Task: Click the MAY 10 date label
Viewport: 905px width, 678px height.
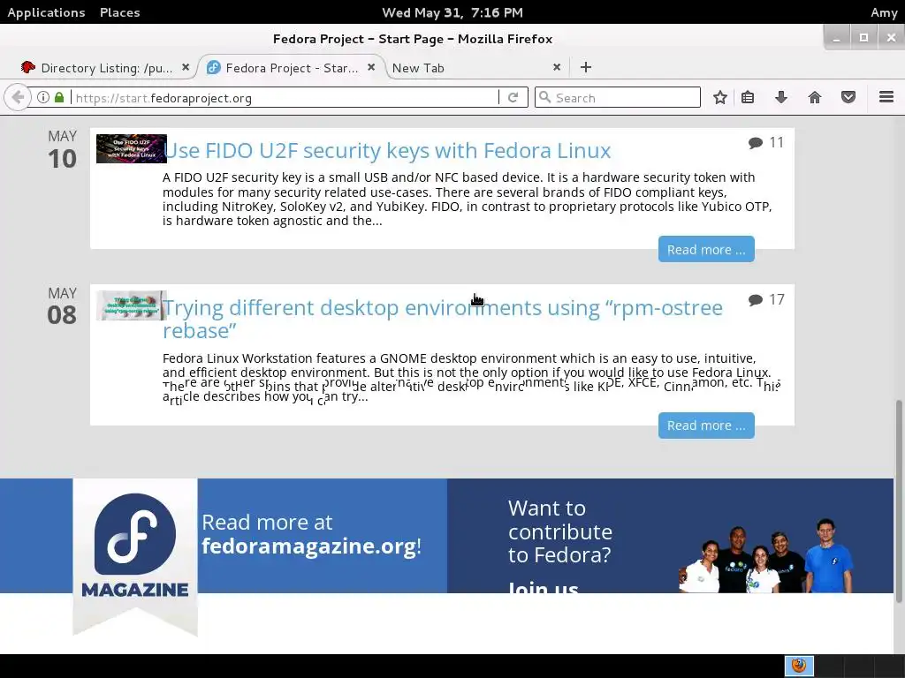Action: 62,150
